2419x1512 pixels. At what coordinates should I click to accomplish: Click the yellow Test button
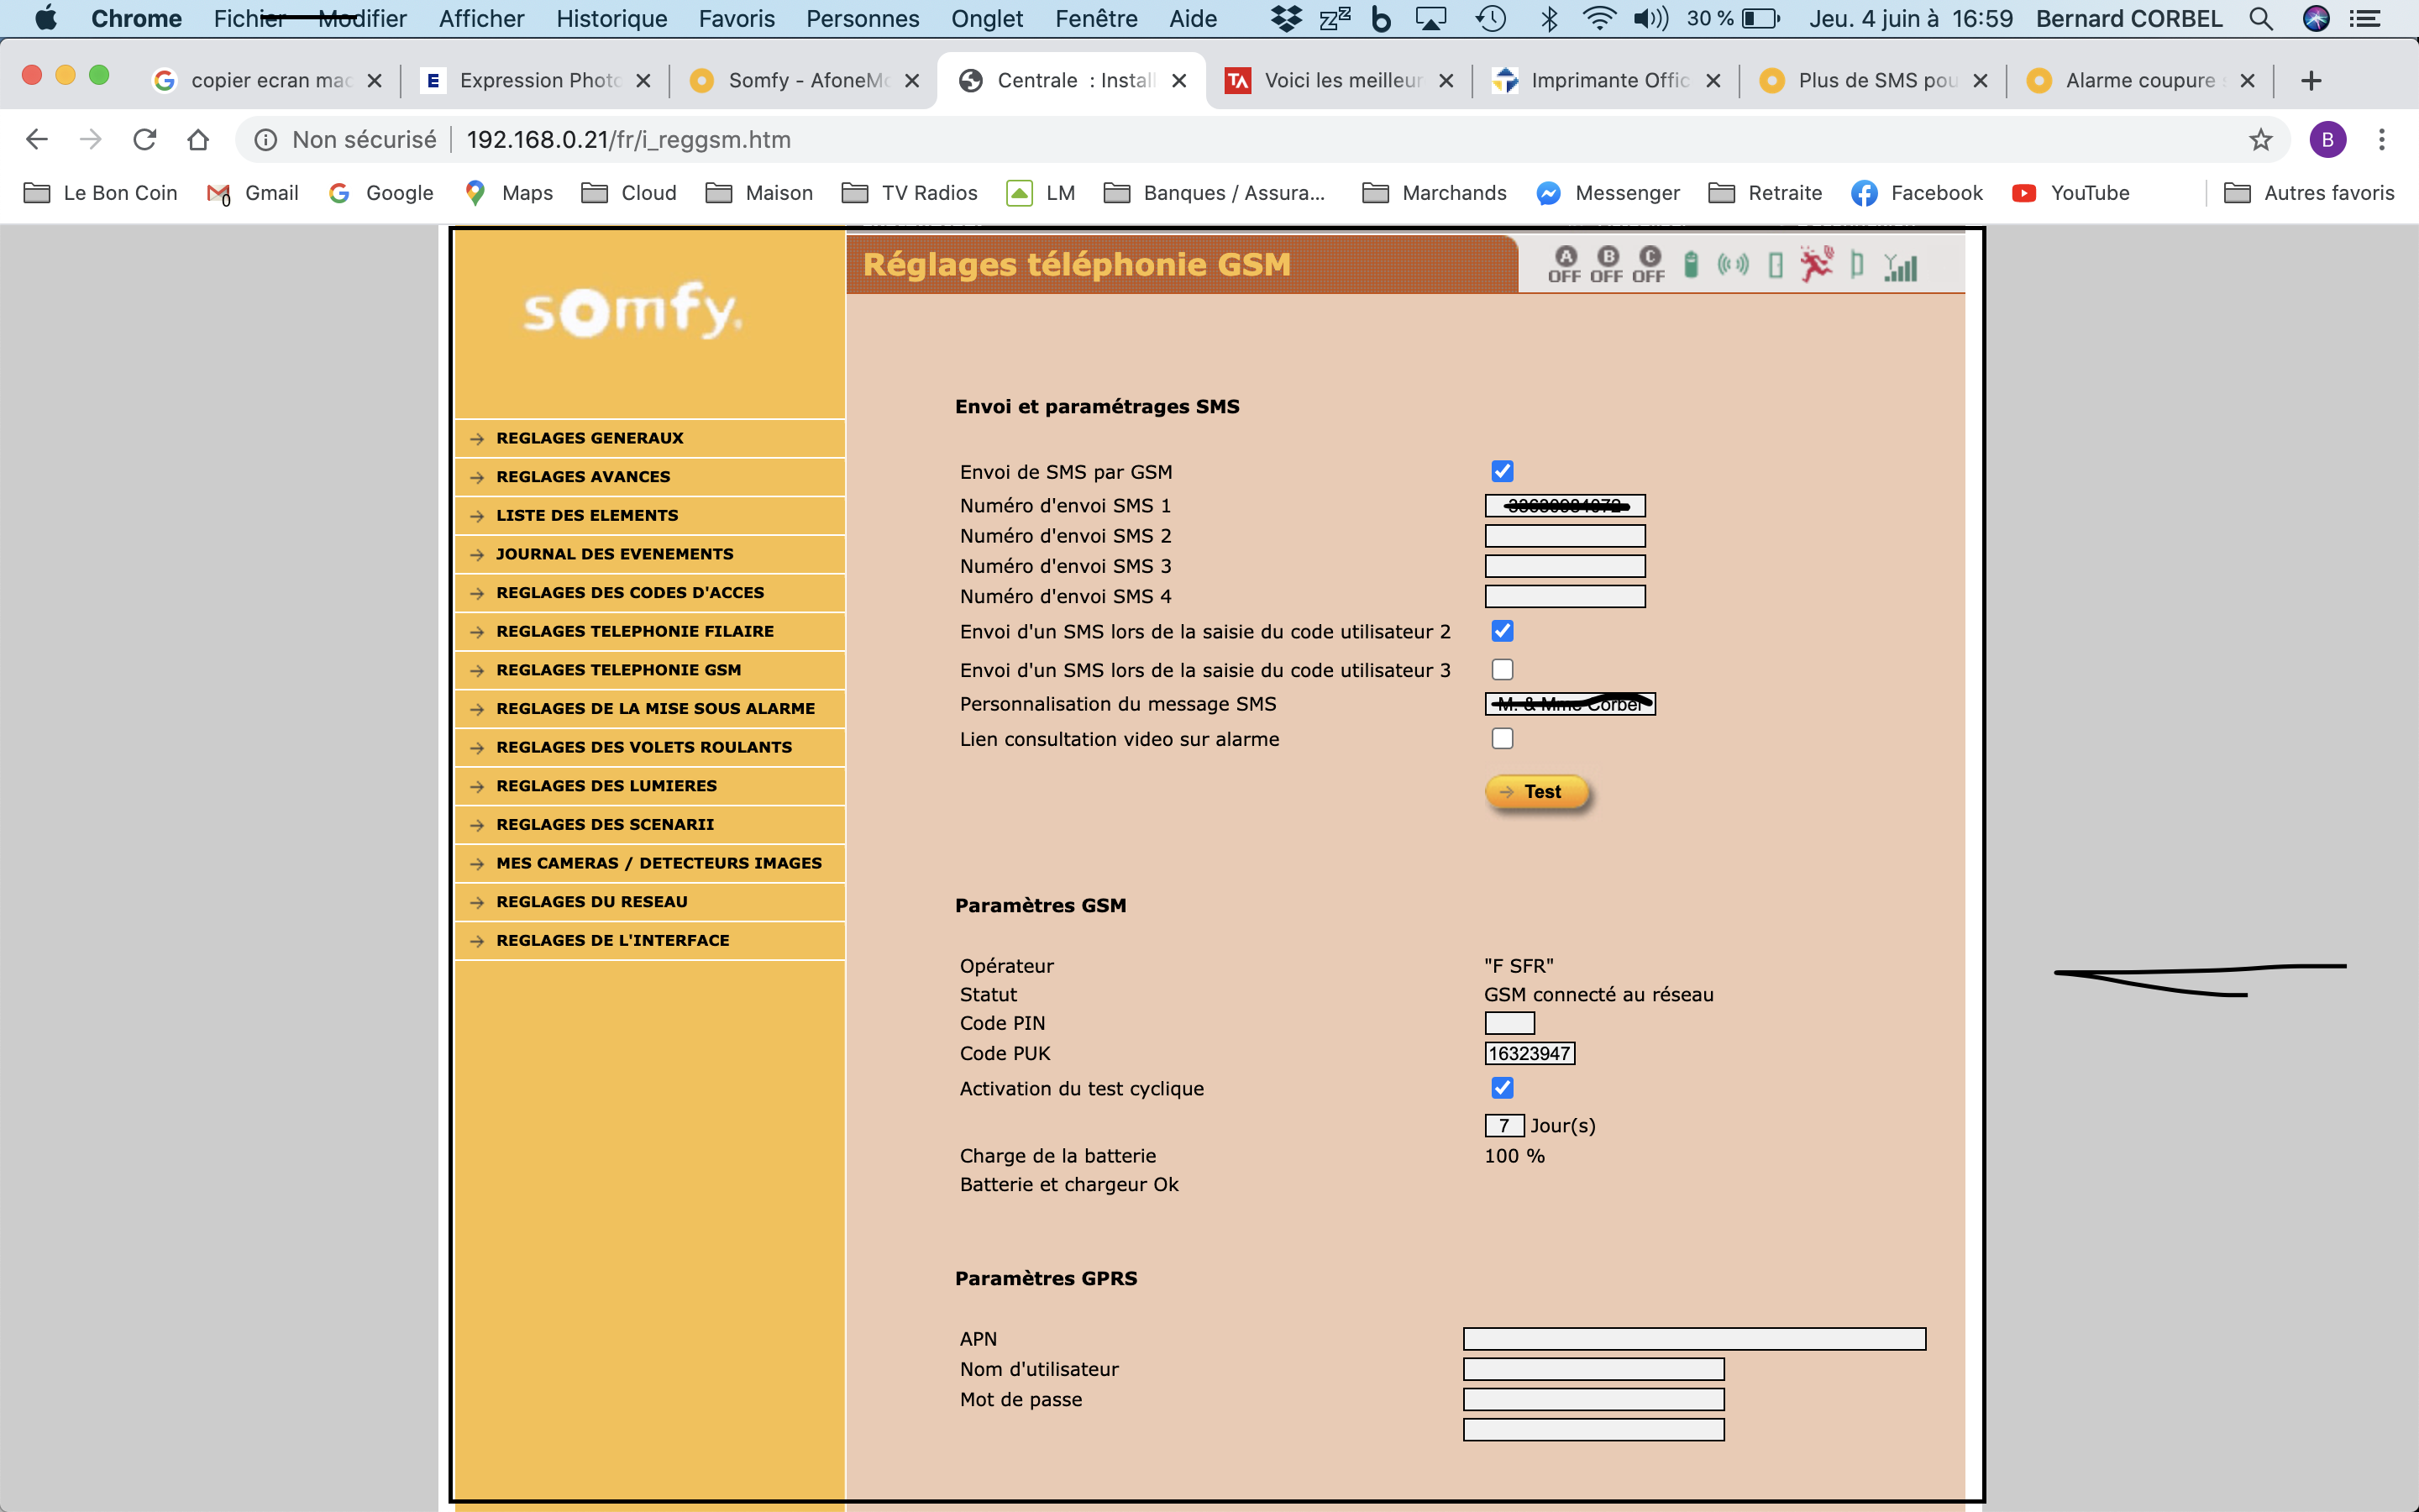click(1536, 792)
